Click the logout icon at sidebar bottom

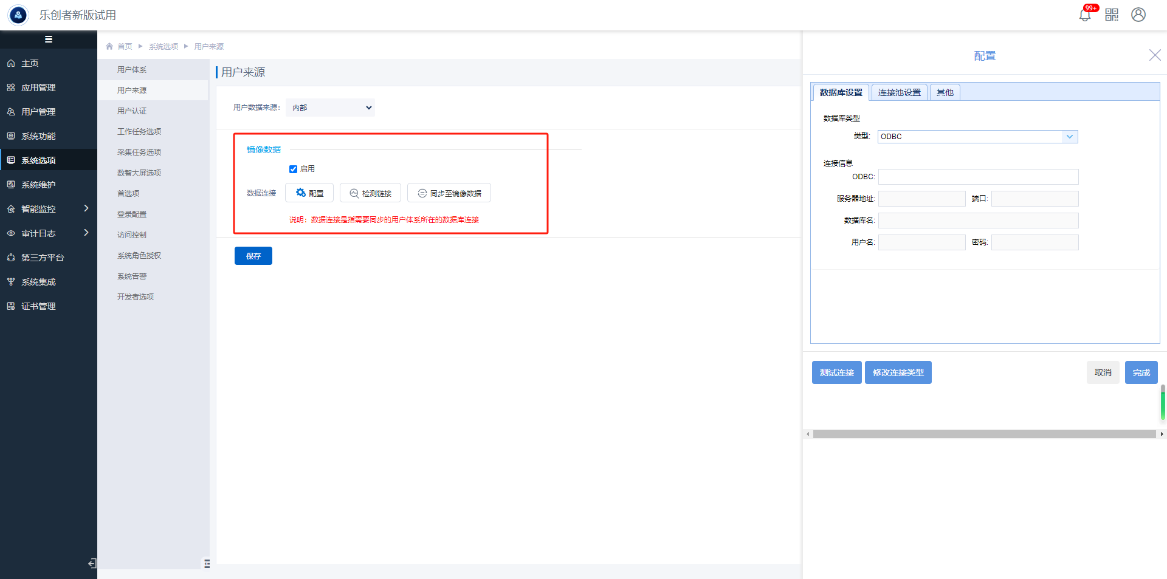(92, 563)
